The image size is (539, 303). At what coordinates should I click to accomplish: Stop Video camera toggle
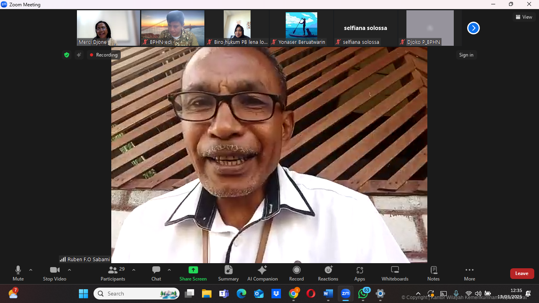point(54,273)
